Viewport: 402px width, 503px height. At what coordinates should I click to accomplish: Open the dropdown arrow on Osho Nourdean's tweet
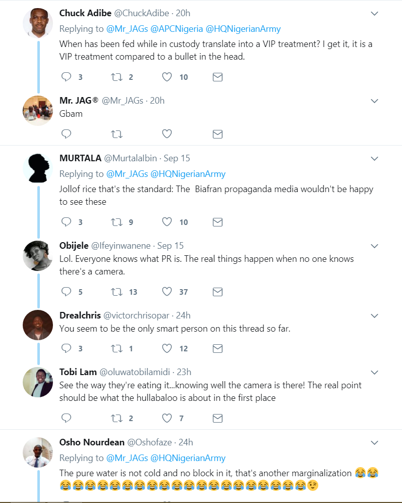point(374,443)
